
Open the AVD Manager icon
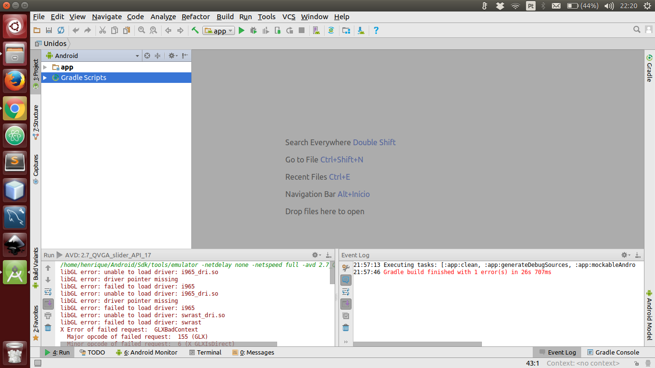[x=316, y=30]
